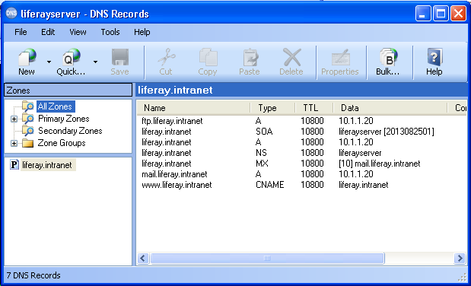Sort by the Type column header
The height and width of the screenshot is (286, 471).
click(272, 108)
